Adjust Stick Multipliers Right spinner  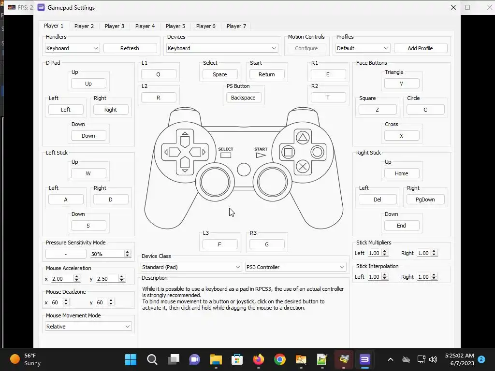tap(434, 253)
